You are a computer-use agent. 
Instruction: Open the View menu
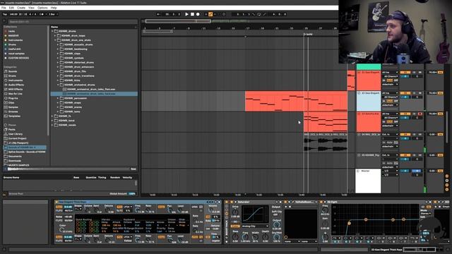tap(31, 8)
